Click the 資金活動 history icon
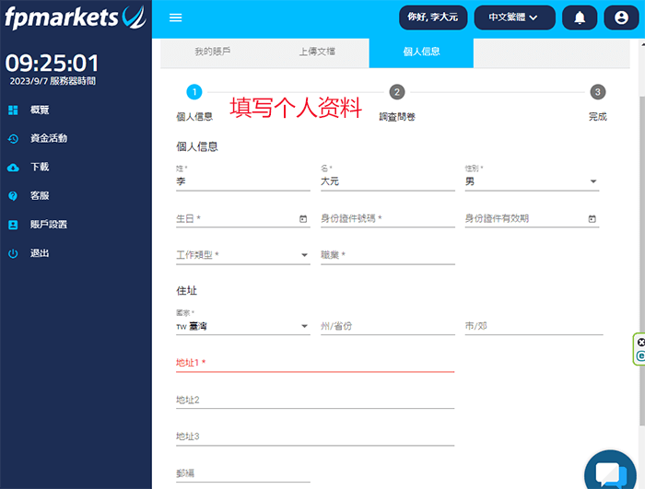Image resolution: width=645 pixels, height=489 pixels. pos(13,139)
